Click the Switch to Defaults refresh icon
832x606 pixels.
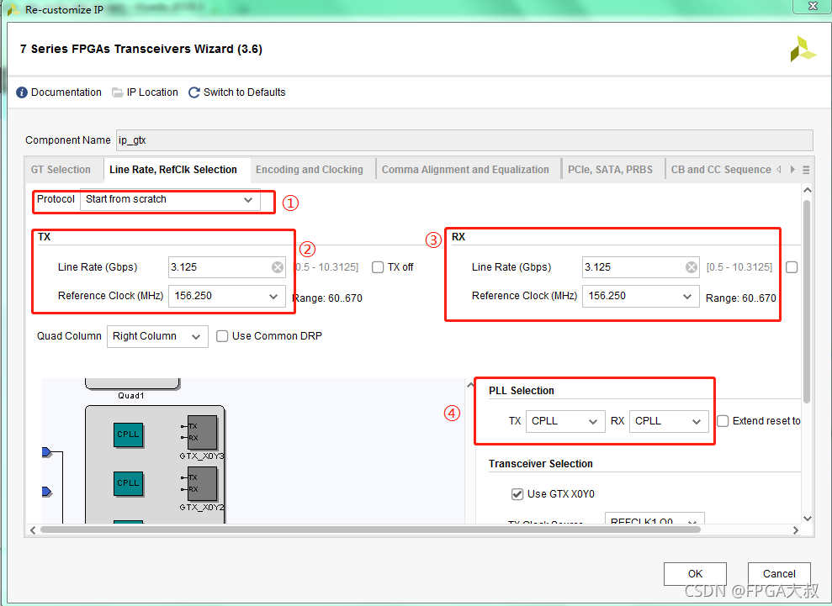click(194, 92)
